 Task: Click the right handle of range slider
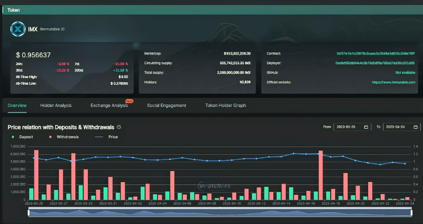[x=412, y=212]
